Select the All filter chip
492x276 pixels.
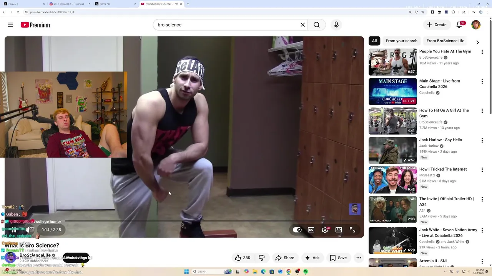coord(374,41)
